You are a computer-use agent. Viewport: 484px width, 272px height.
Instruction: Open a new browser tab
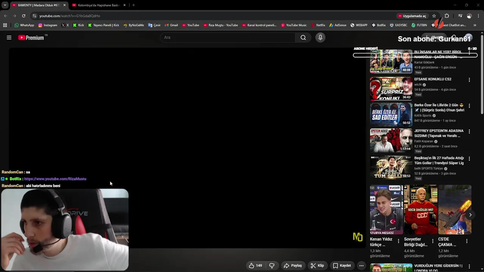pyautogui.click(x=133, y=5)
